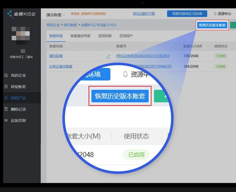
Task: Click 金蝶KIS云-专业版 V16.0 breadcrumb
Action: pyautogui.click(x=98, y=25)
